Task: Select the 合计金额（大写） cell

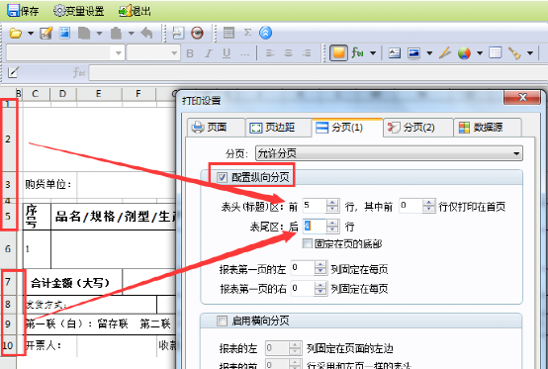Action: pyautogui.click(x=72, y=282)
